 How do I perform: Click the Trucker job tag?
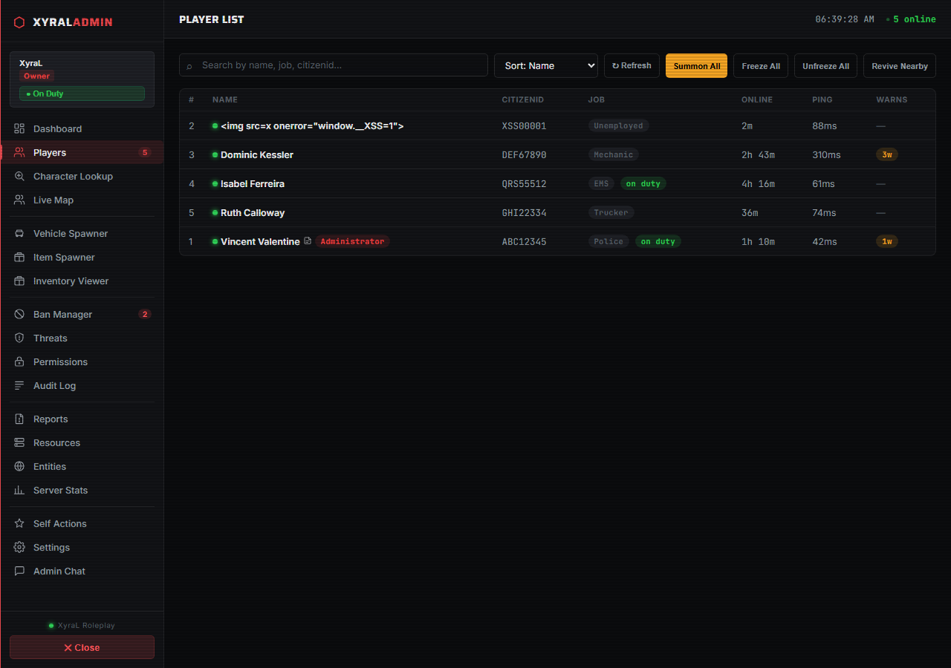click(611, 212)
